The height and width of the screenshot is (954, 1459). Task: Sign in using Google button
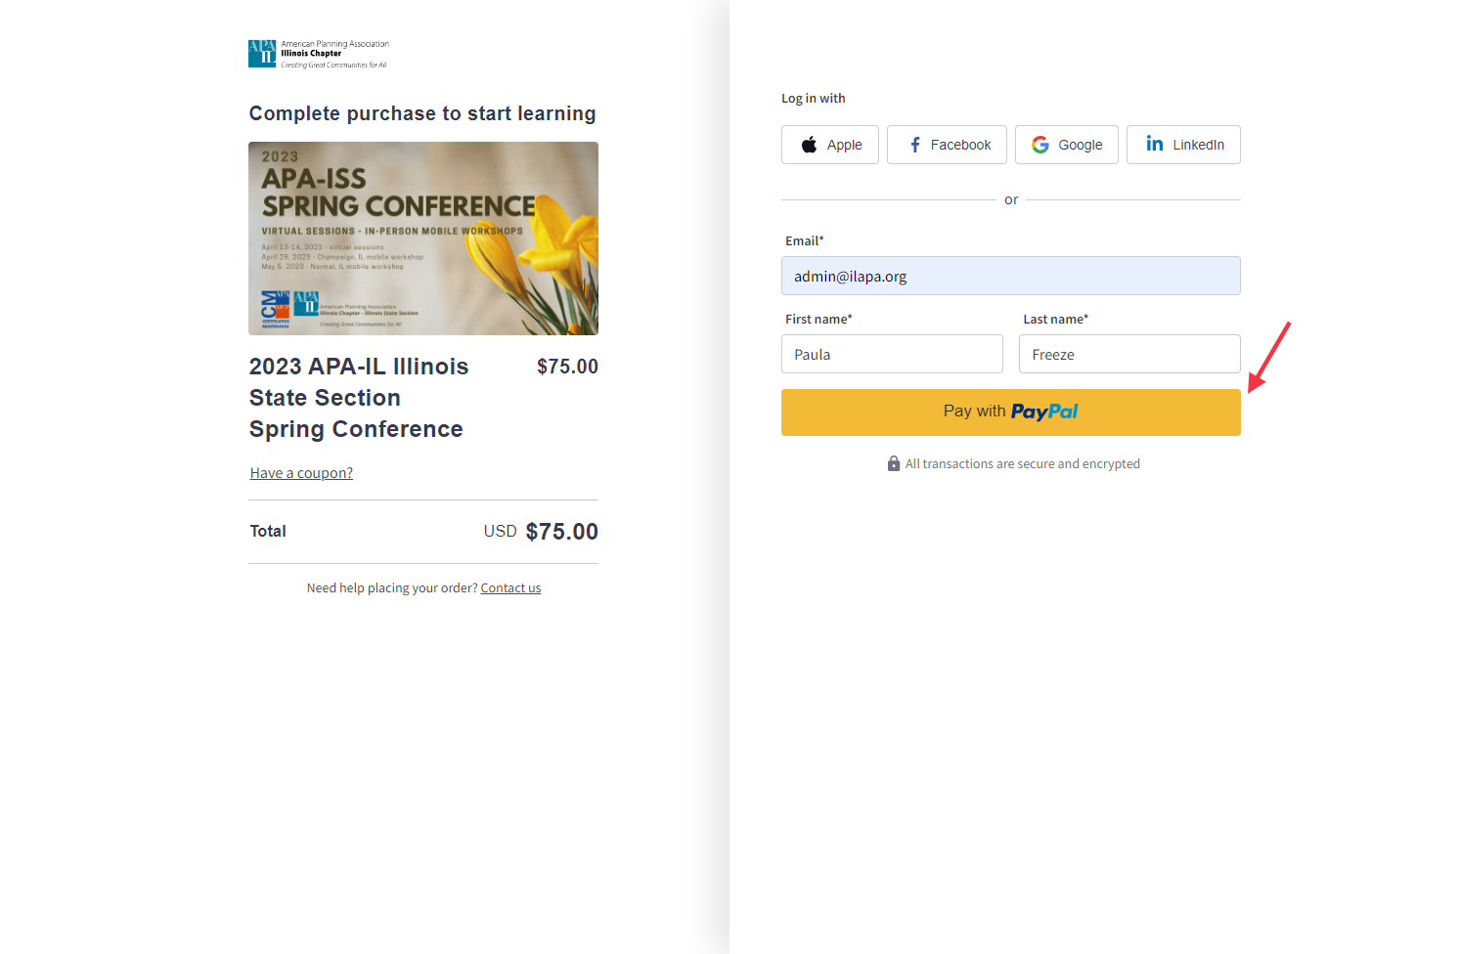coord(1067,145)
